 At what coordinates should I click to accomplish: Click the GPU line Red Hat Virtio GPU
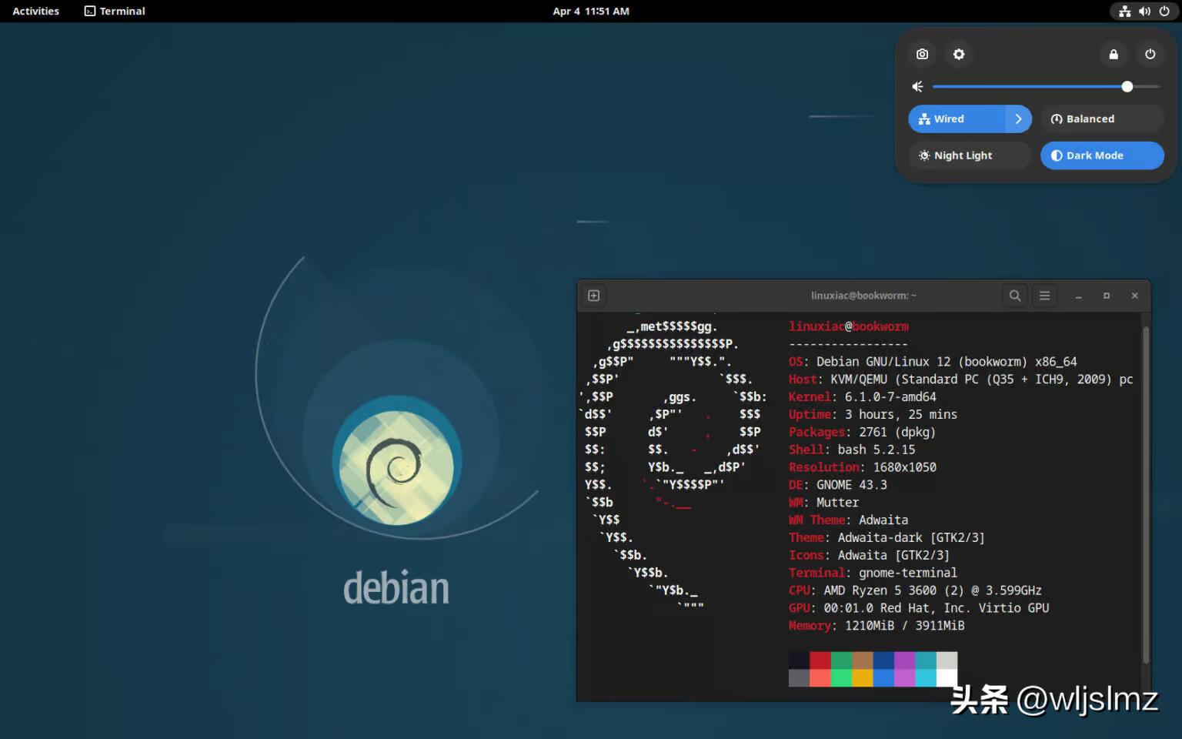(919, 608)
